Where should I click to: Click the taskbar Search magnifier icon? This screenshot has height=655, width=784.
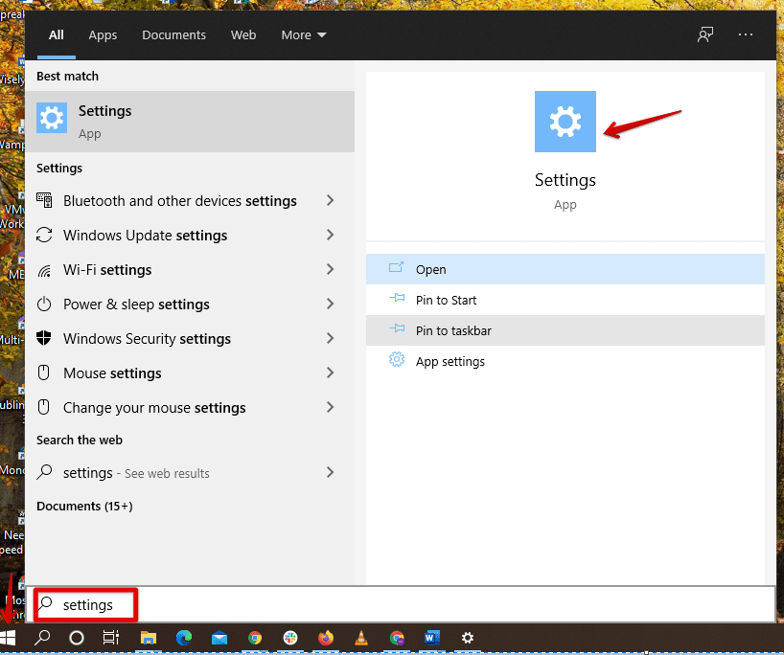[x=42, y=638]
